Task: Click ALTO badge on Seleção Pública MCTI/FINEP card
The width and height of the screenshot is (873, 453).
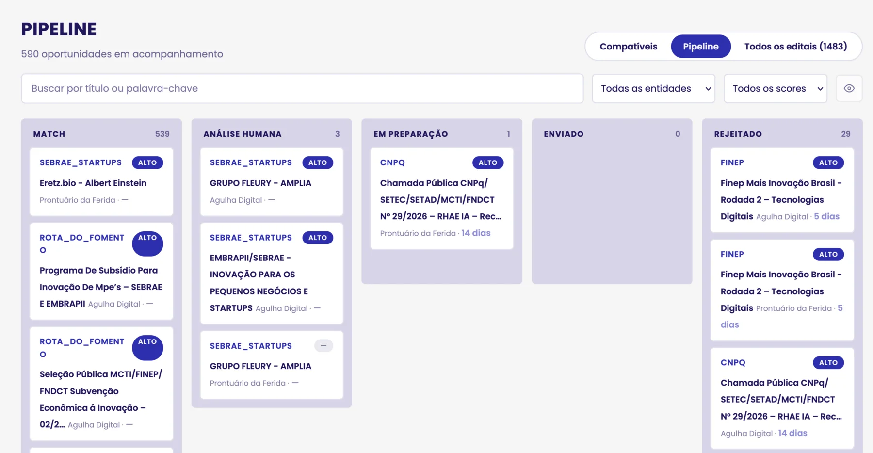Action: click(x=147, y=348)
